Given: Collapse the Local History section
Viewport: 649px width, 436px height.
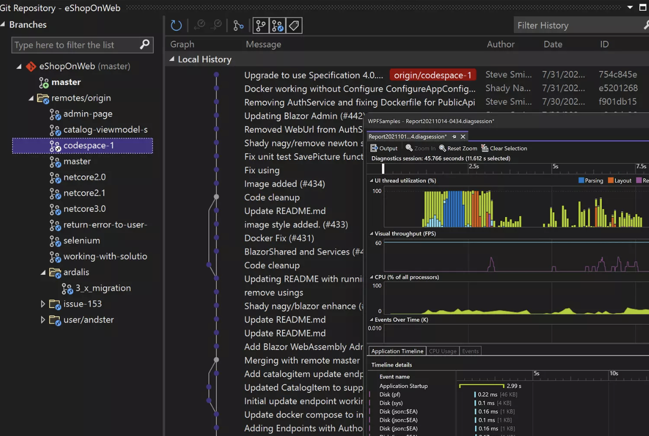Looking at the screenshot, I should point(172,59).
